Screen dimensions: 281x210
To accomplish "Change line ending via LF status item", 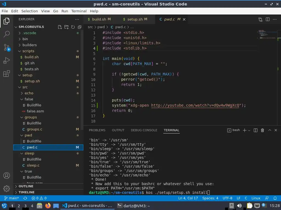I will [x=238, y=198].
